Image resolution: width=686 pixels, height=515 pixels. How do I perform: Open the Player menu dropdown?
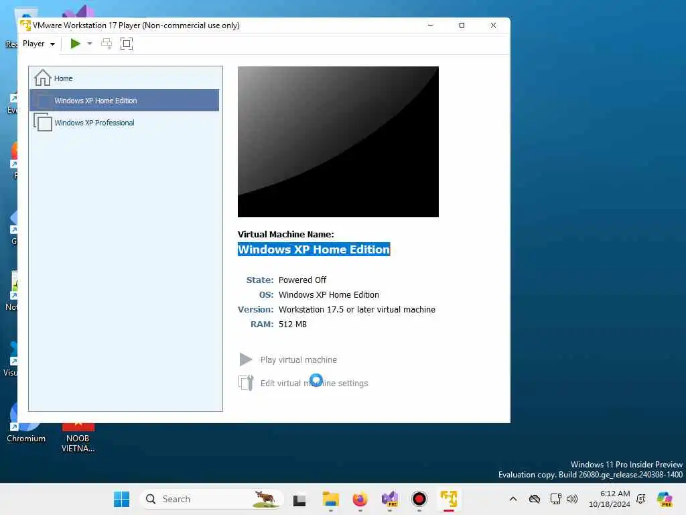pos(38,44)
